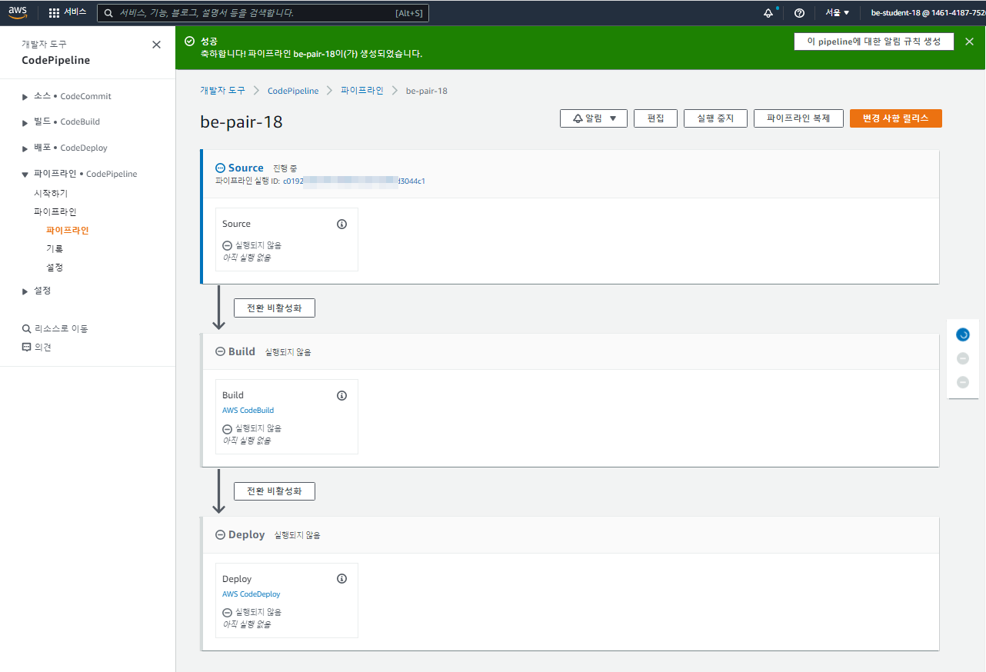
Task: Jump to Deploy stage via bottom side indicator
Action: click(963, 382)
